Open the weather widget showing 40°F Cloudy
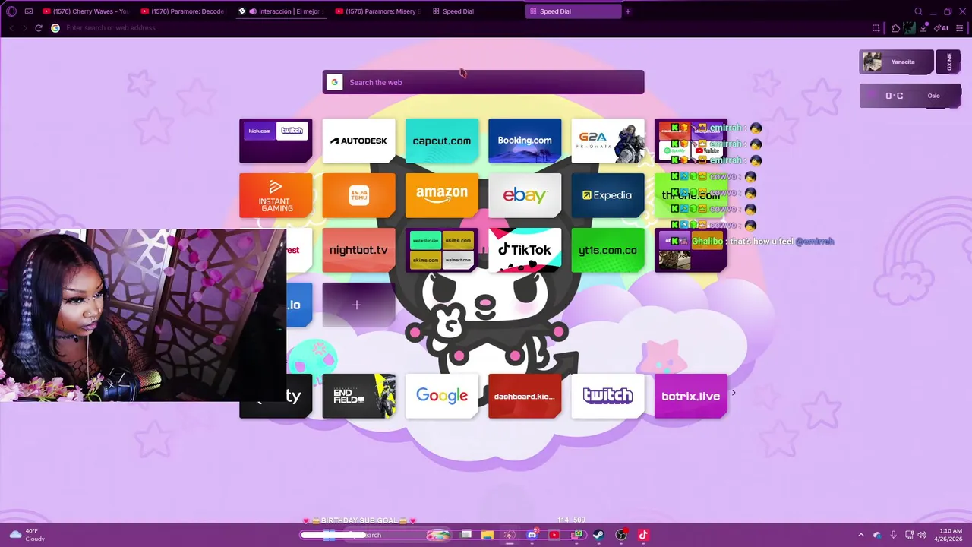The width and height of the screenshot is (972, 547). tap(27, 535)
